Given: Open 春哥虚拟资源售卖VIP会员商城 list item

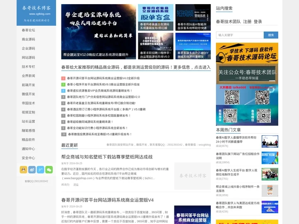Looking at the screenshot, I should click(100, 91).
